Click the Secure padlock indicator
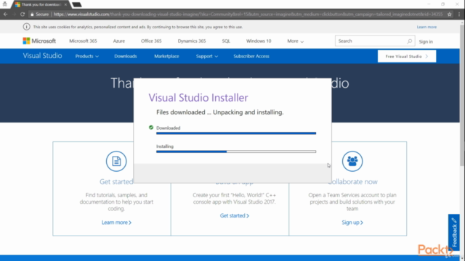Image resolution: width=465 pixels, height=261 pixels. click(x=39, y=14)
